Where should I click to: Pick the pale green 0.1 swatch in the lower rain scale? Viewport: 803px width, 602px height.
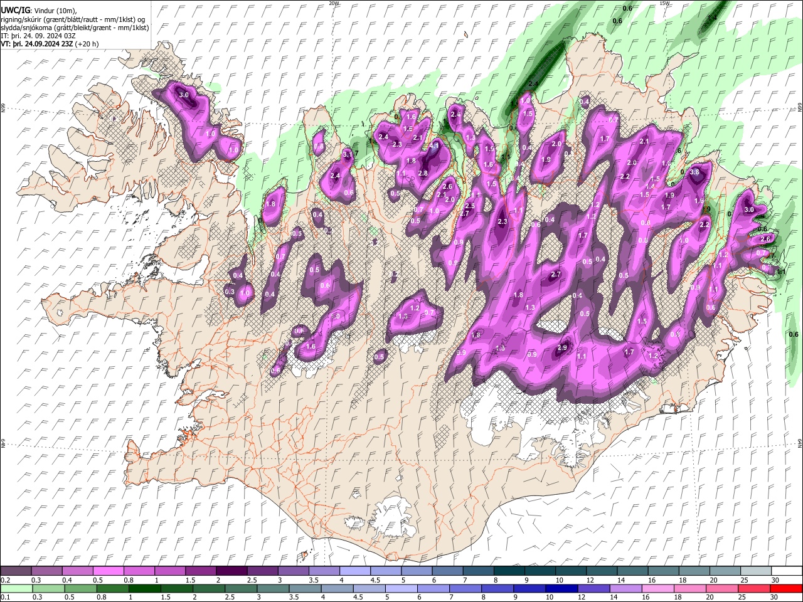16,589
